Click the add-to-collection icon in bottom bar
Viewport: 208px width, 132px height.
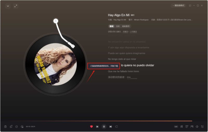pyautogui.click(x=5, y=127)
